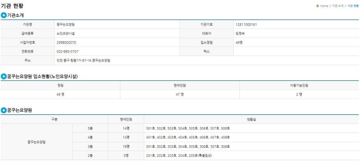The height and width of the screenshot is (164, 364).
Task: Click the 5층 row cell
Action: pos(90,128)
